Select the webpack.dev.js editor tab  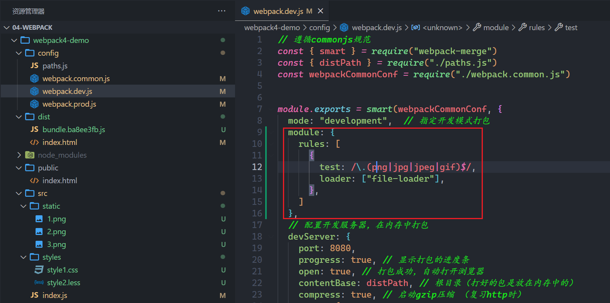point(282,11)
